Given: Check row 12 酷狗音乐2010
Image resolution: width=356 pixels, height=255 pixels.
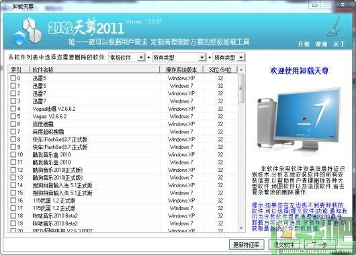Looking at the screenshot, I should click(x=13, y=170).
